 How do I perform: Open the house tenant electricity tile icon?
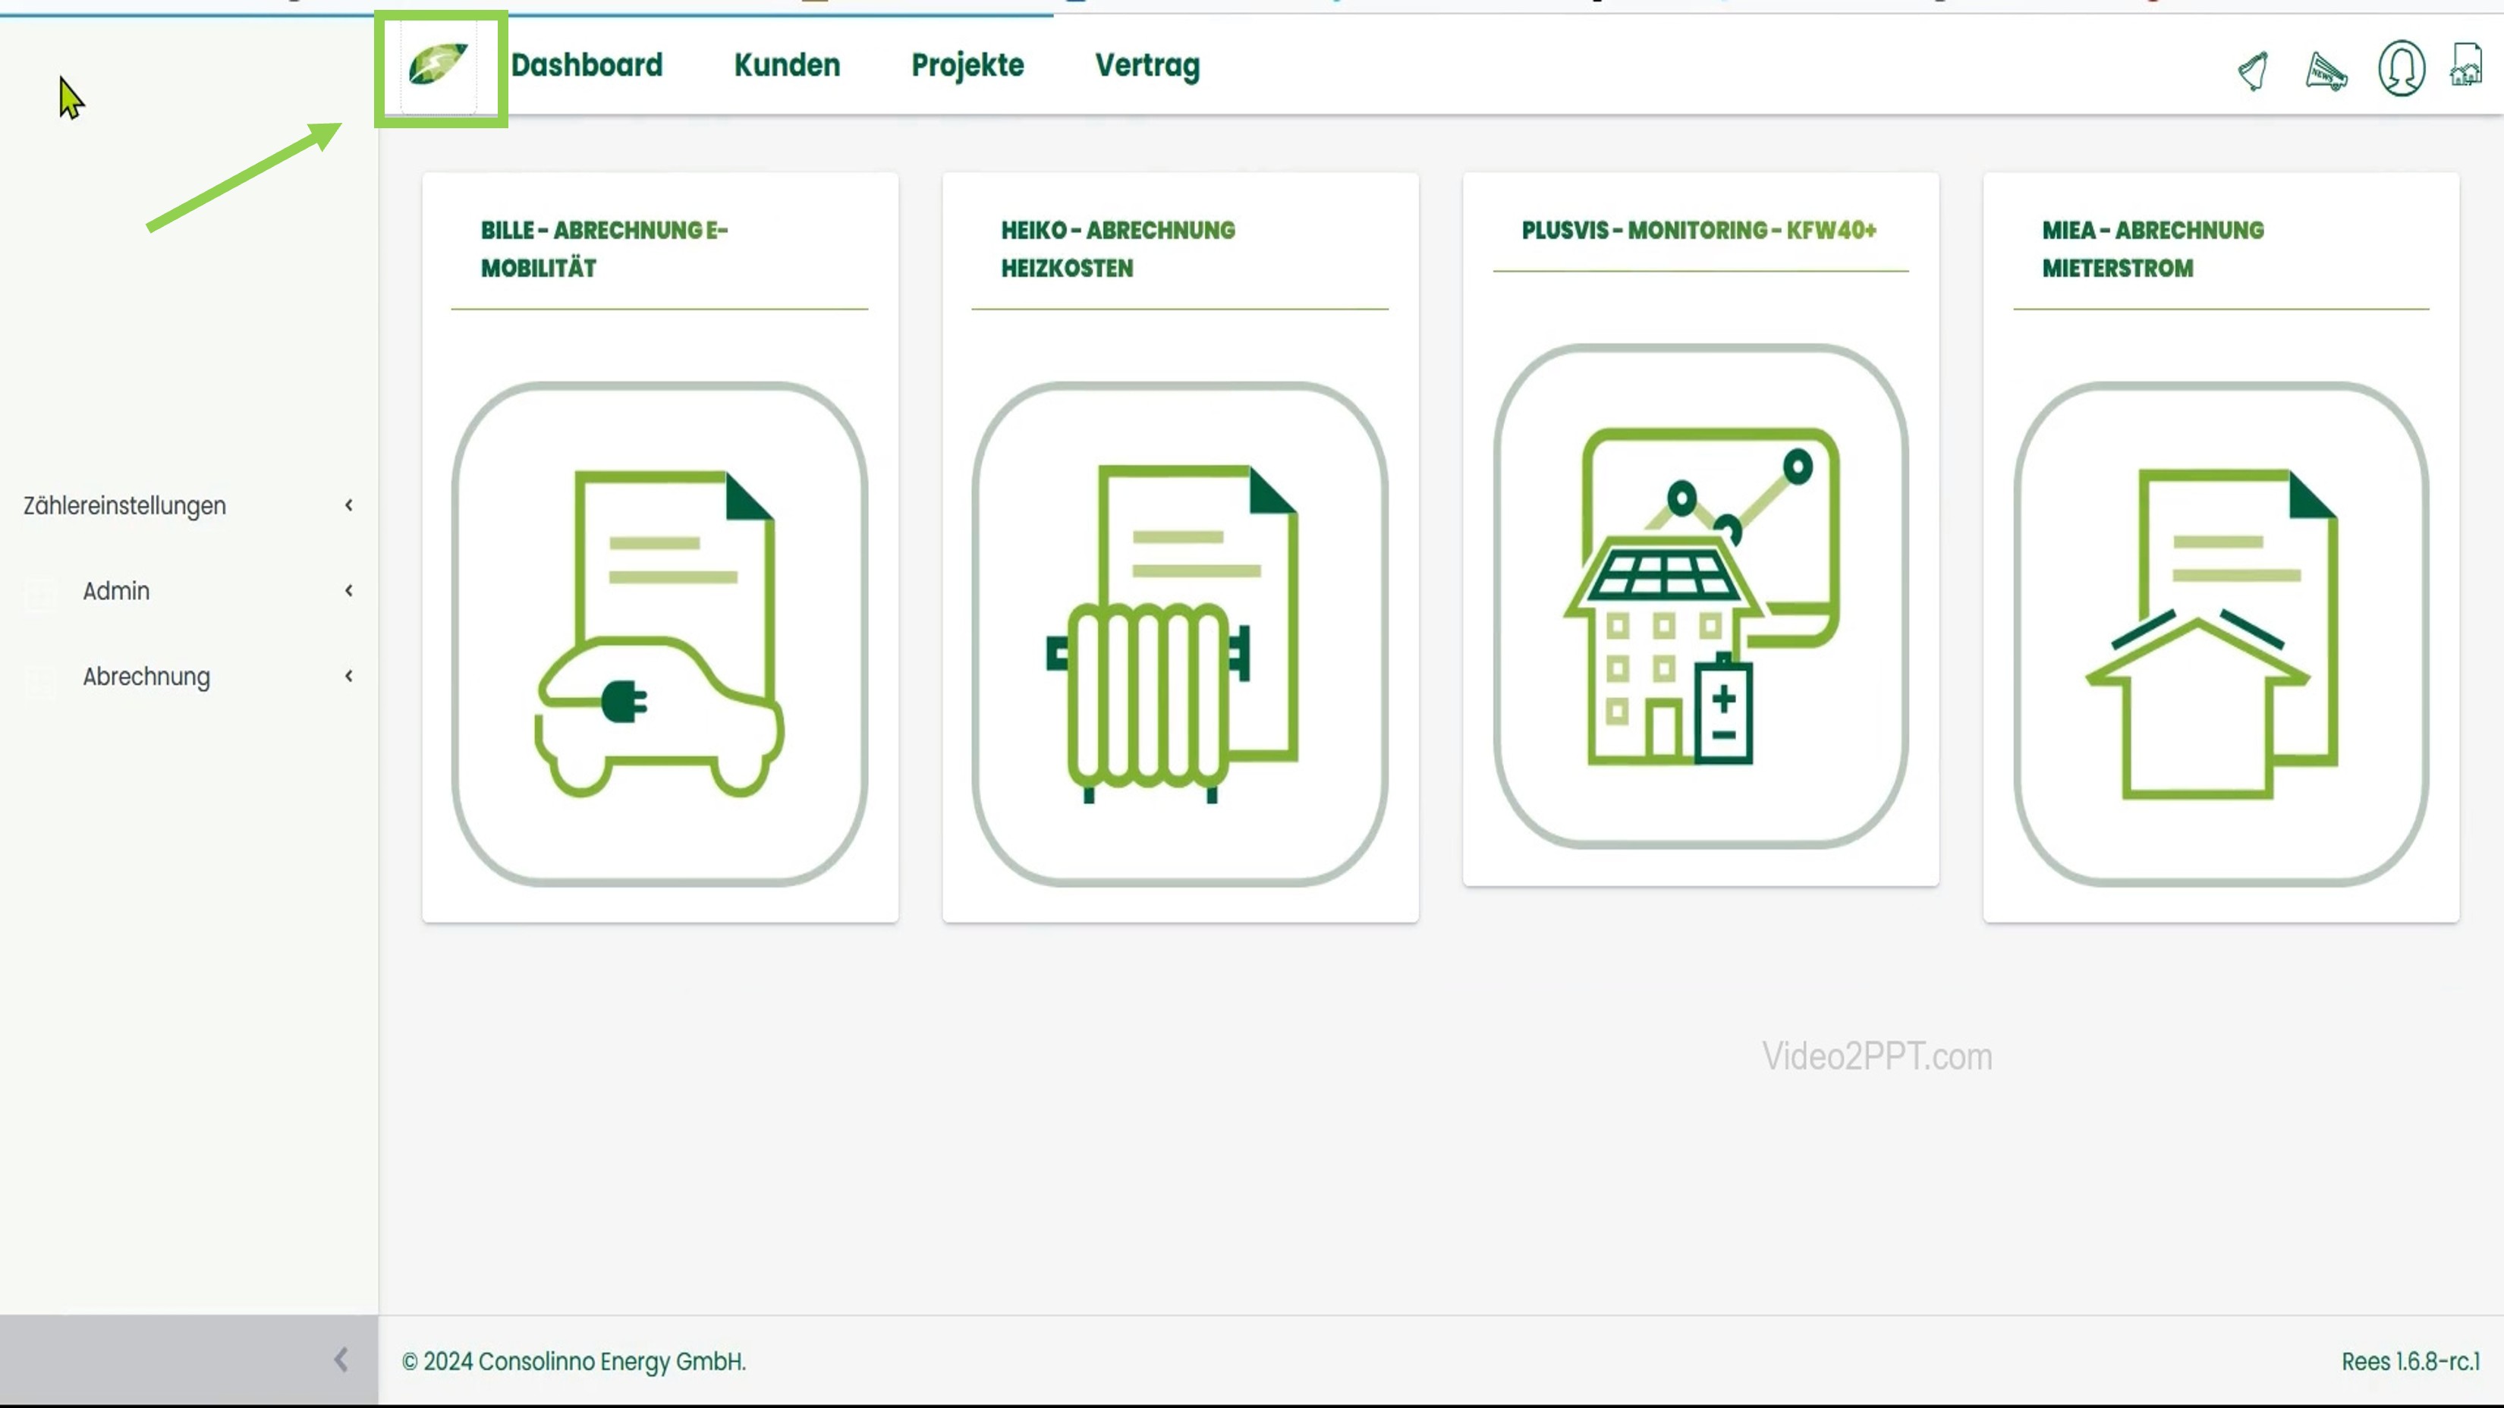click(2220, 633)
